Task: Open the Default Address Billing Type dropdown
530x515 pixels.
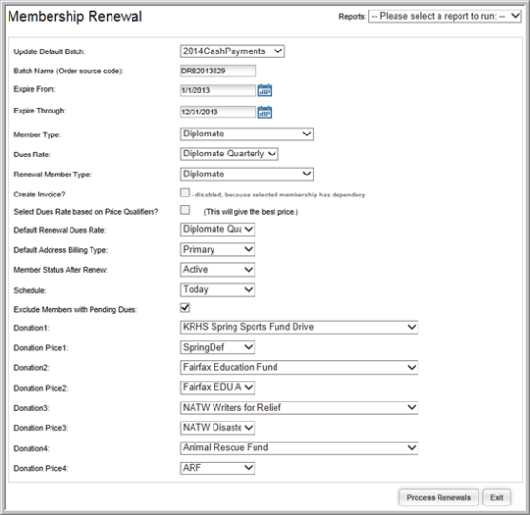Action: tap(217, 250)
